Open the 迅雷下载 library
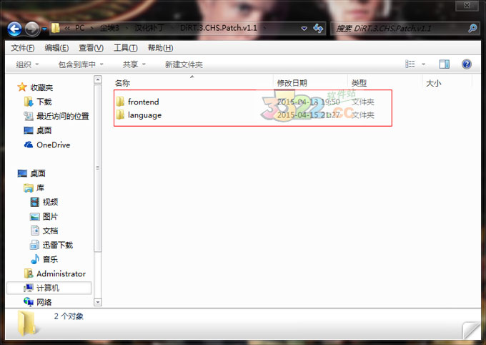 (58, 245)
